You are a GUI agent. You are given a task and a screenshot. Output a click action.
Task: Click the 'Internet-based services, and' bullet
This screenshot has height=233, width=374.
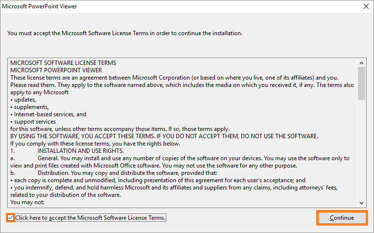48,114
